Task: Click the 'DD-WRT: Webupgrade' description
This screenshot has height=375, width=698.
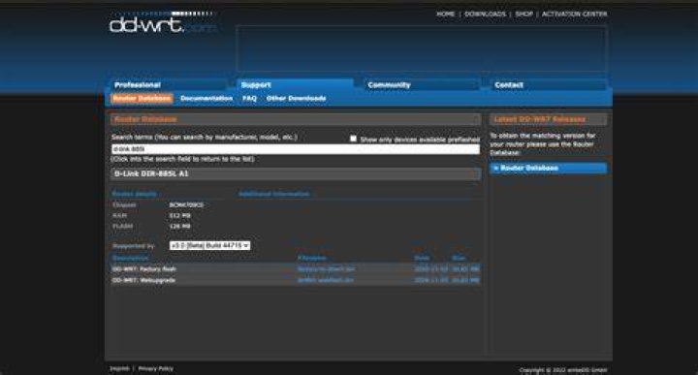Action: pos(143,280)
